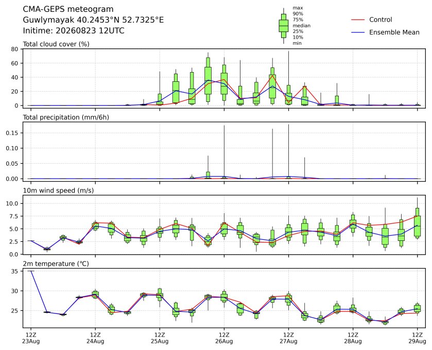Click the "40" tick on the cloud cover axis

click(x=14, y=77)
